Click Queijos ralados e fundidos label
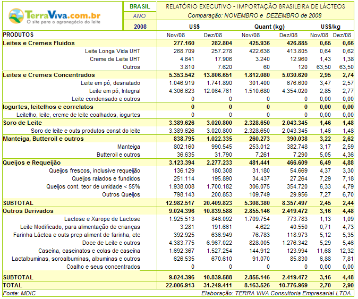This screenshot has height=299, width=358. pyautogui.click(x=106, y=178)
